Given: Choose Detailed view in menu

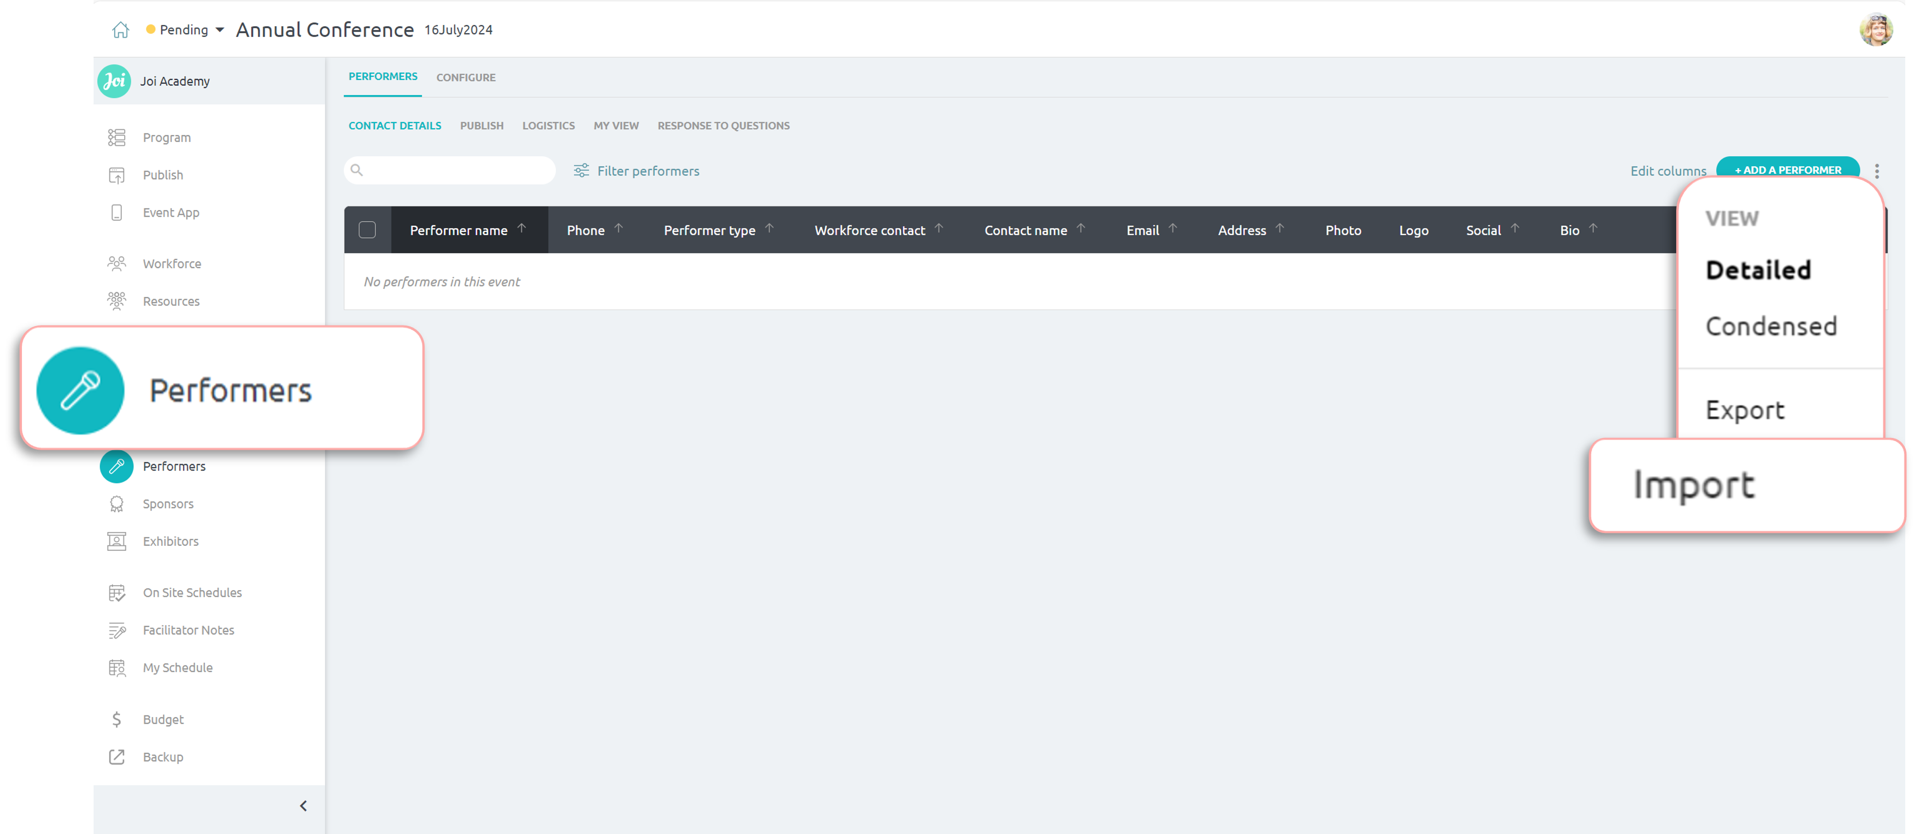Looking at the screenshot, I should (1758, 270).
